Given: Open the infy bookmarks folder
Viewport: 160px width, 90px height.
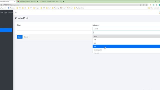Looking at the screenshot, I should pyautogui.click(x=24, y=8).
